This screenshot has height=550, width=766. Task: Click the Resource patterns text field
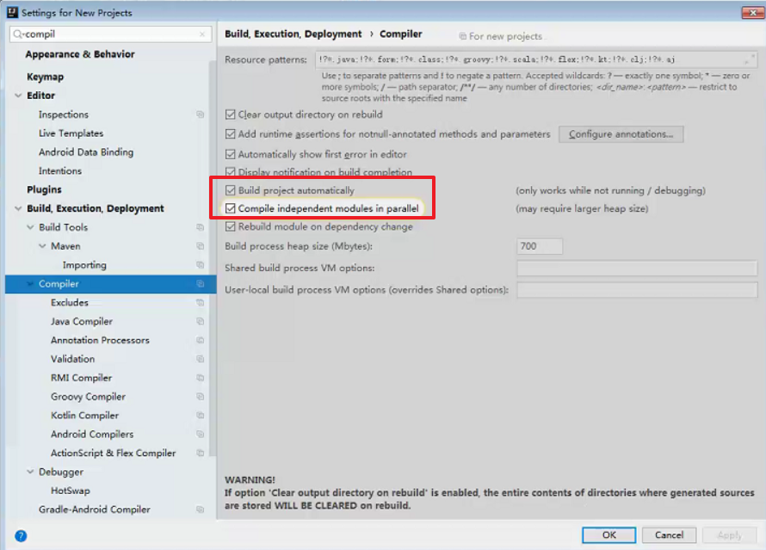[x=536, y=59]
